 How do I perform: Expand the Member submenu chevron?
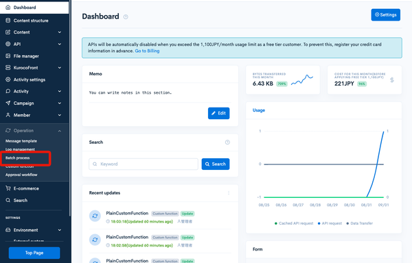(60, 115)
